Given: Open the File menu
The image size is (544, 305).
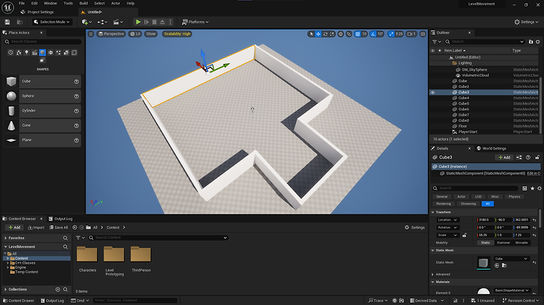Looking at the screenshot, I should pos(22,3).
